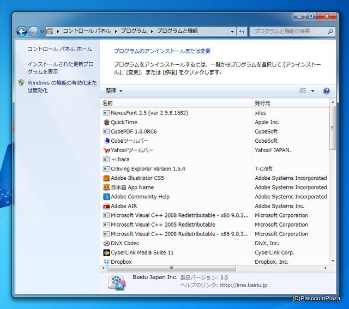This screenshot has width=349, height=309.
Task: Click the scroll right arrow button
Action: (x=326, y=268)
